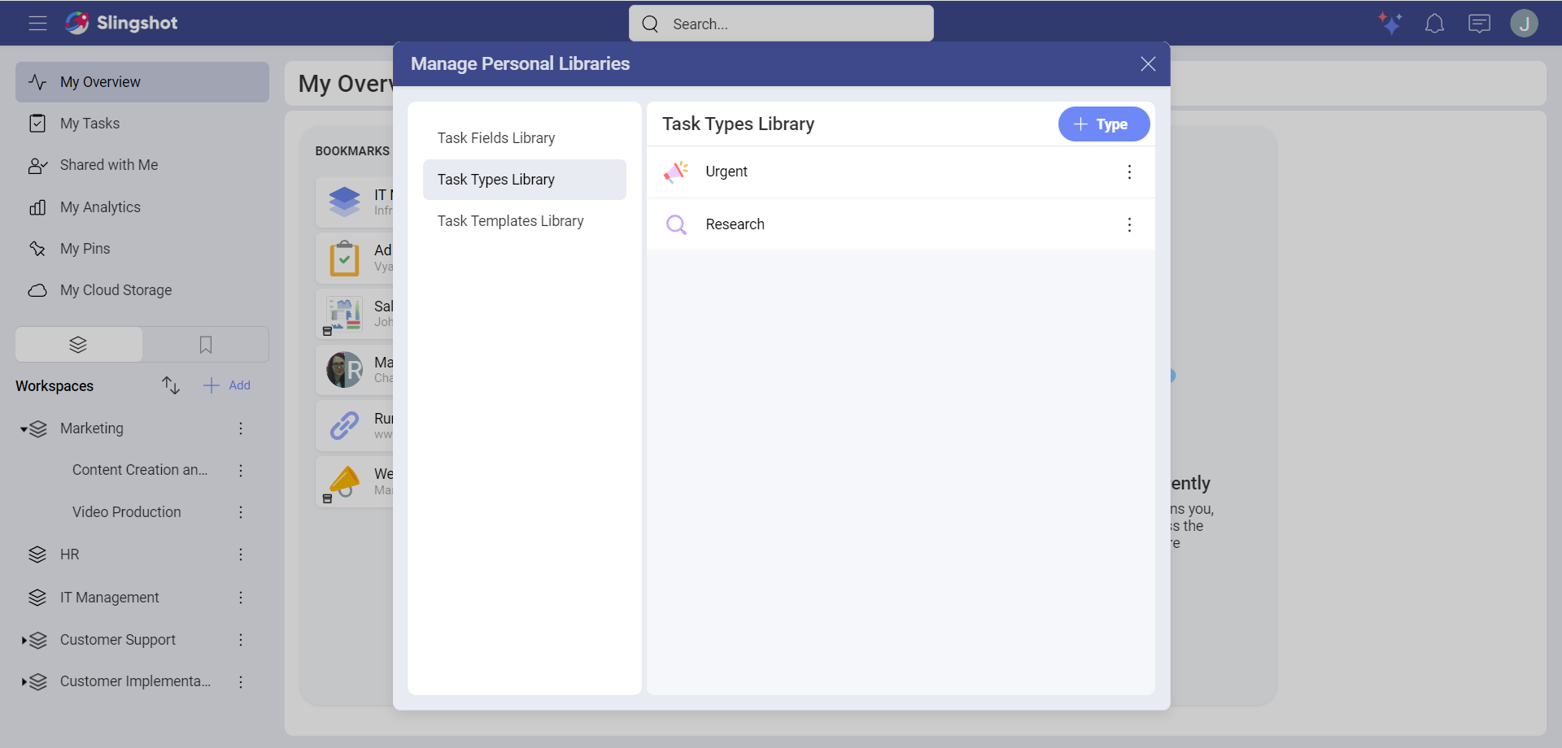Open the Research type row
Viewport: 1562px width, 748px height.
[901, 224]
